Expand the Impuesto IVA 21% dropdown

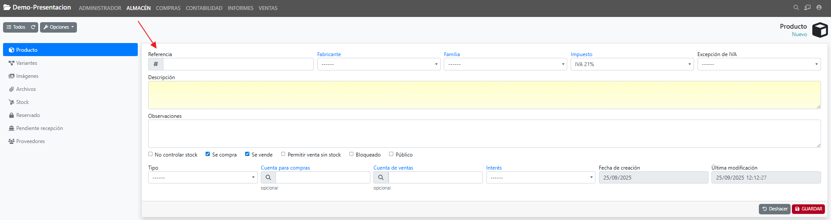tap(632, 64)
